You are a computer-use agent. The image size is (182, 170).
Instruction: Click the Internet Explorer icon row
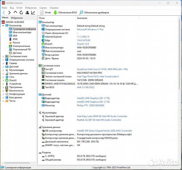[65, 37]
